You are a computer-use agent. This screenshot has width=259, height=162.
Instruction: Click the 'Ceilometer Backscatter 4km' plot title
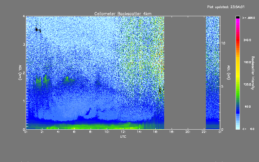pos(123,14)
